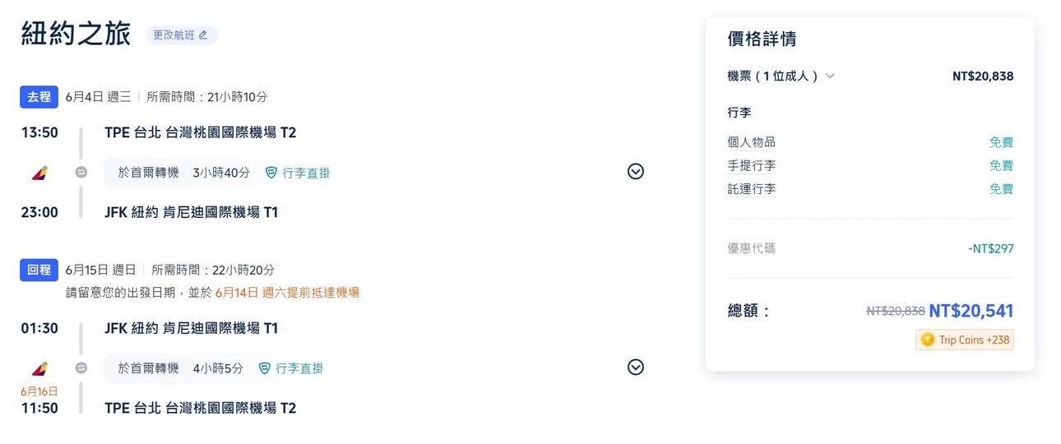
Task: Expand return flight details chevron
Action: 635,368
